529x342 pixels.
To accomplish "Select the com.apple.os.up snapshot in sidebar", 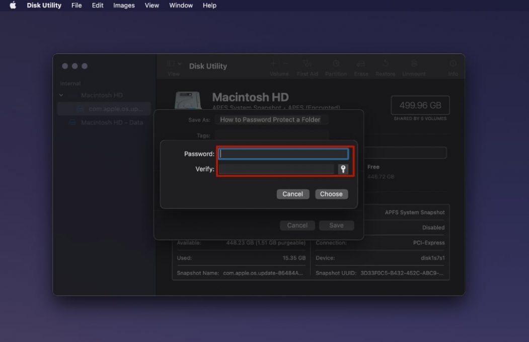I will (x=114, y=108).
